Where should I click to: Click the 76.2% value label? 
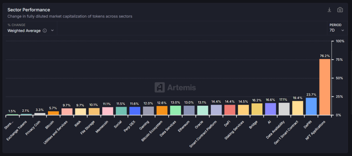(x=325, y=56)
